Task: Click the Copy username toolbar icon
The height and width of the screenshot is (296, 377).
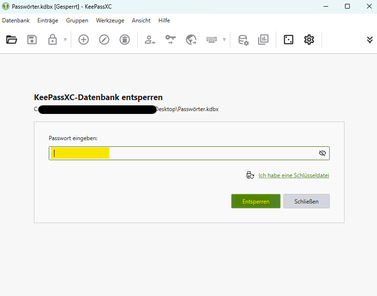Action: [x=151, y=40]
